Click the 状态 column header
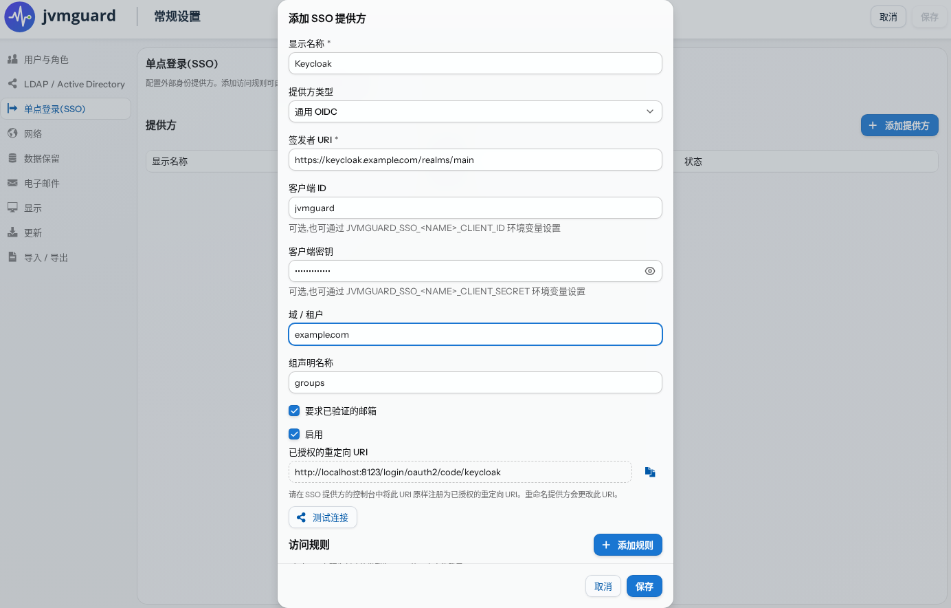Viewport: 951px width, 608px height. coord(693,161)
